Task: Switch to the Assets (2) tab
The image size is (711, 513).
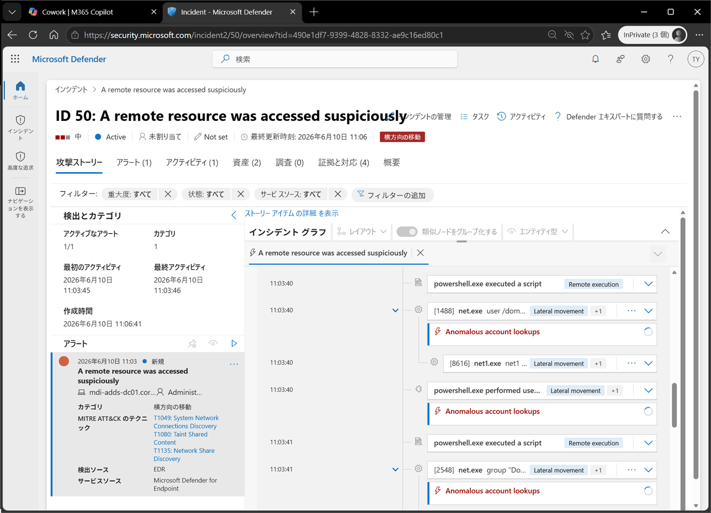Action: pos(247,163)
